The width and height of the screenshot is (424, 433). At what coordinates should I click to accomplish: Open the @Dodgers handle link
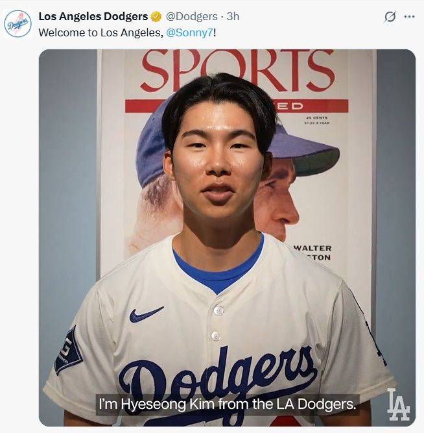click(x=191, y=17)
